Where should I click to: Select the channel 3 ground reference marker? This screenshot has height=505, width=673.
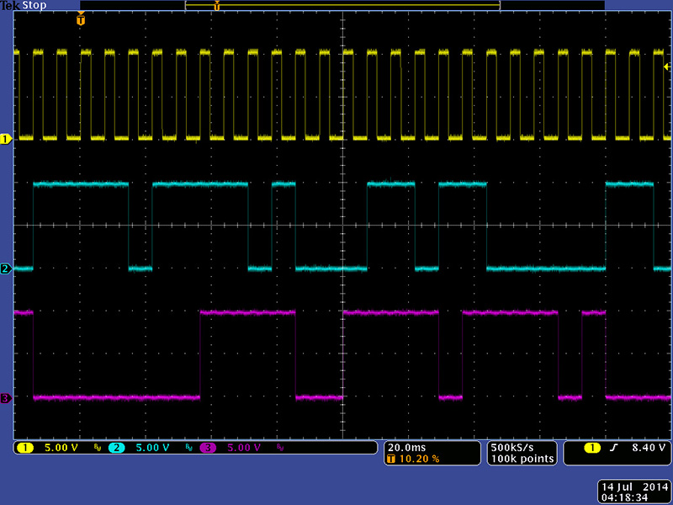coord(6,398)
